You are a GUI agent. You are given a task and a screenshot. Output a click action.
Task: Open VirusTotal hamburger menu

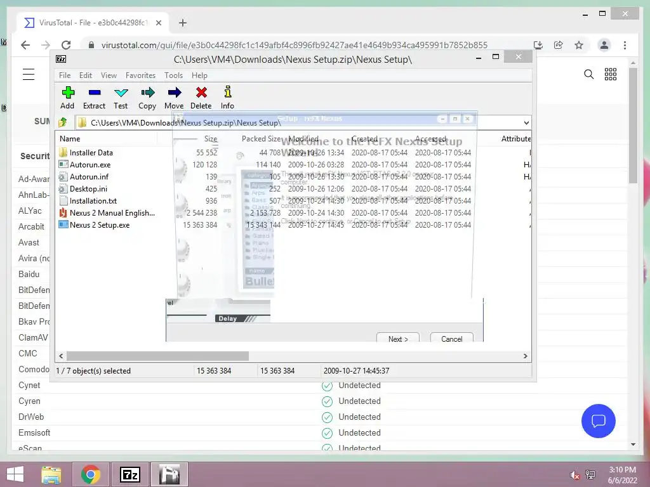(x=29, y=74)
